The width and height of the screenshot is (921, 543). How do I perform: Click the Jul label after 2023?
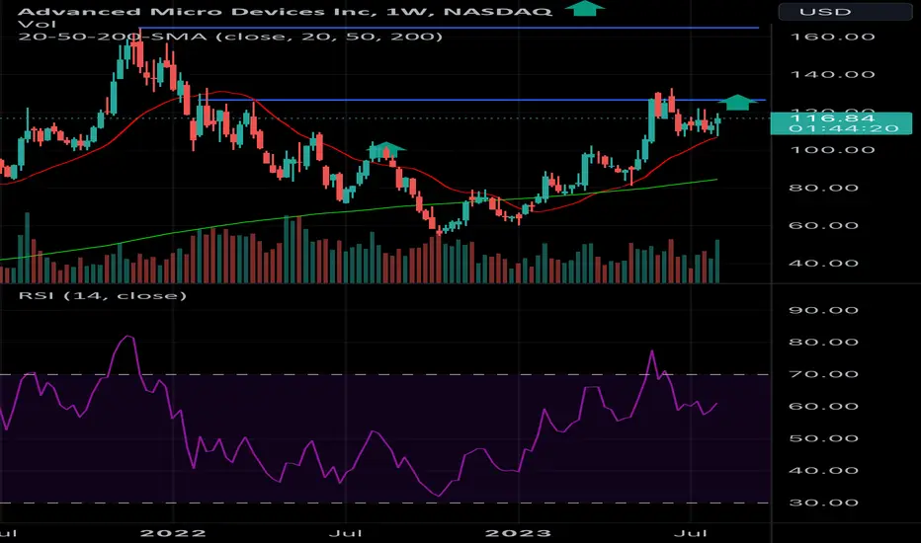click(690, 533)
